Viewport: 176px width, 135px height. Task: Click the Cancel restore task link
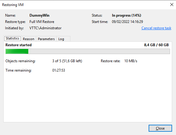[156, 28]
